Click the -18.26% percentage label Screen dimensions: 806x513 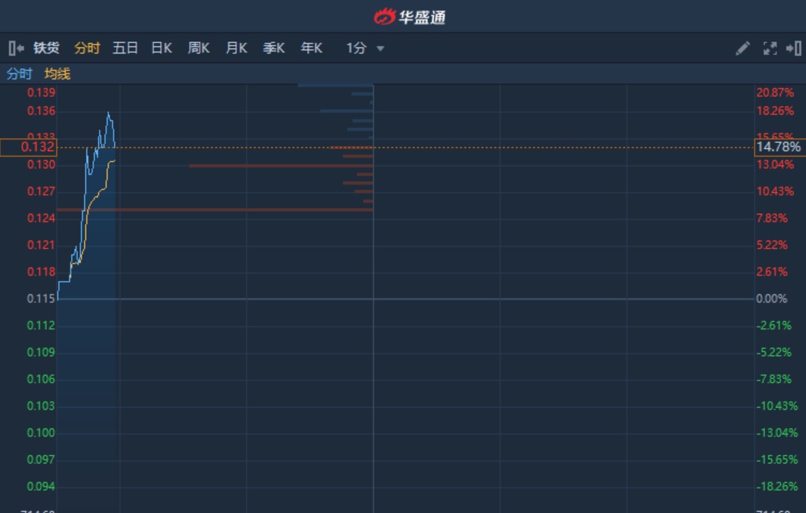pyautogui.click(x=777, y=487)
